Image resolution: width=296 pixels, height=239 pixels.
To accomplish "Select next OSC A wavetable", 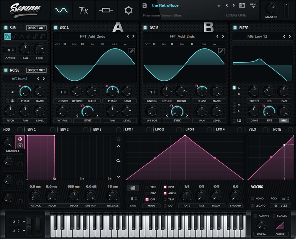I will (133, 36).
